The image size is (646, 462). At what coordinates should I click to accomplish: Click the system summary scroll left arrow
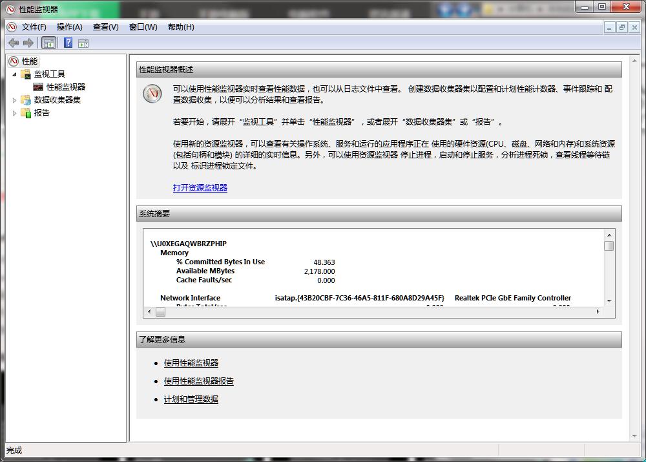tap(149, 311)
